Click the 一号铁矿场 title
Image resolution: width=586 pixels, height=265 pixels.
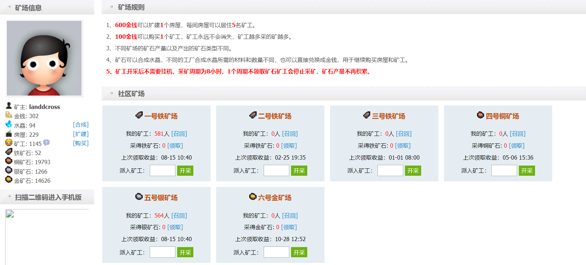(x=161, y=116)
